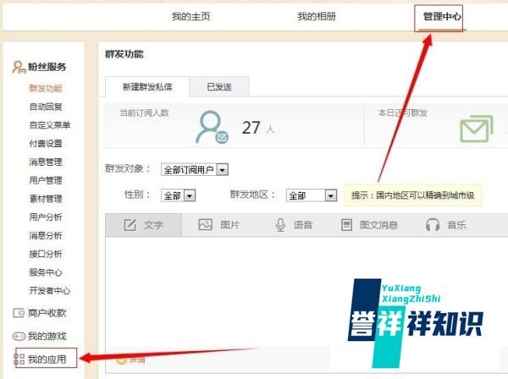Select 图片 message type
Screen dimensions: 508x379
(218, 225)
